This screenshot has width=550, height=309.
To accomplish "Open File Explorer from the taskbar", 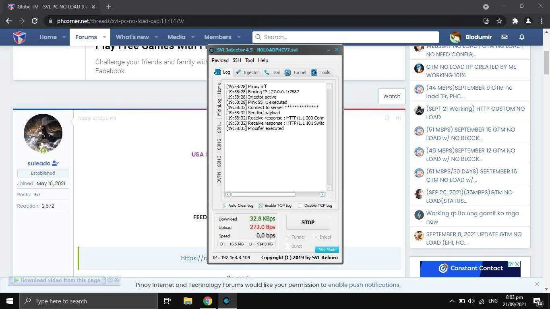I will [188, 301].
